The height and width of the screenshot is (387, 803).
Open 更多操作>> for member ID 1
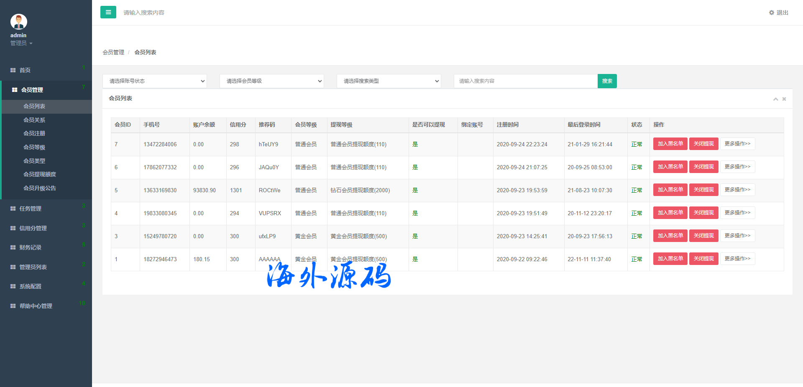pos(737,259)
